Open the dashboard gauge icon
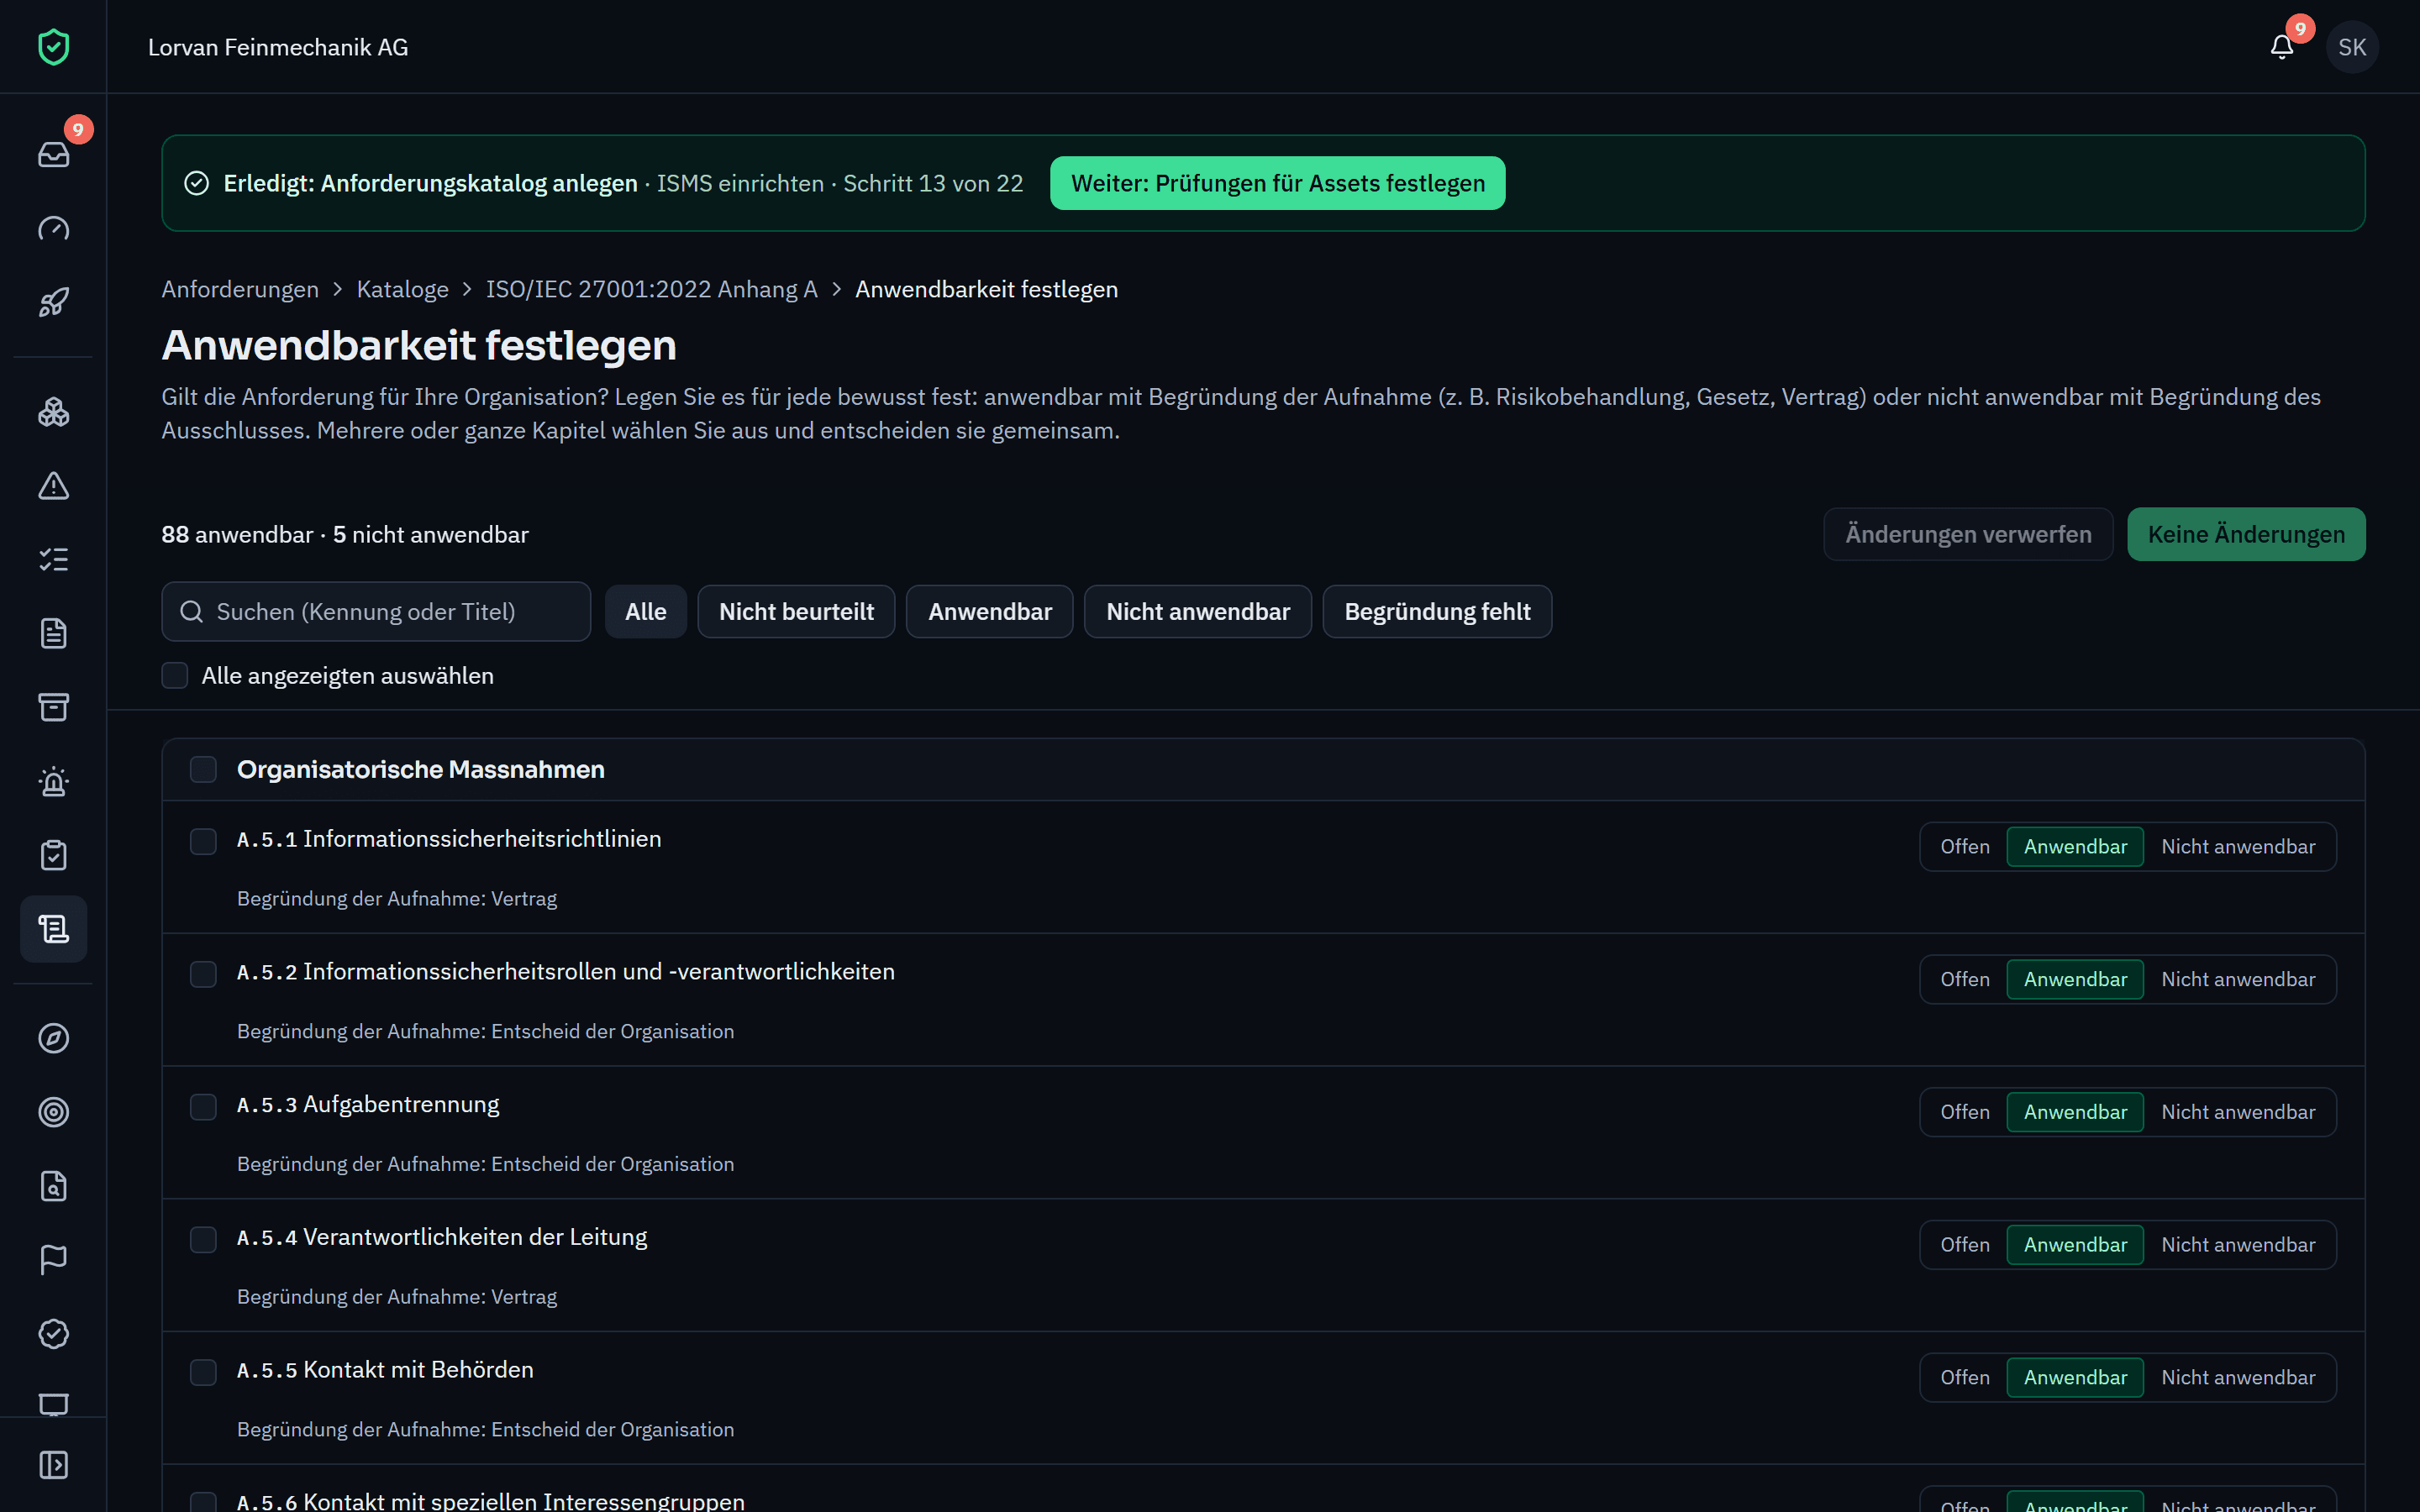This screenshot has height=1512, width=2420. click(53, 228)
